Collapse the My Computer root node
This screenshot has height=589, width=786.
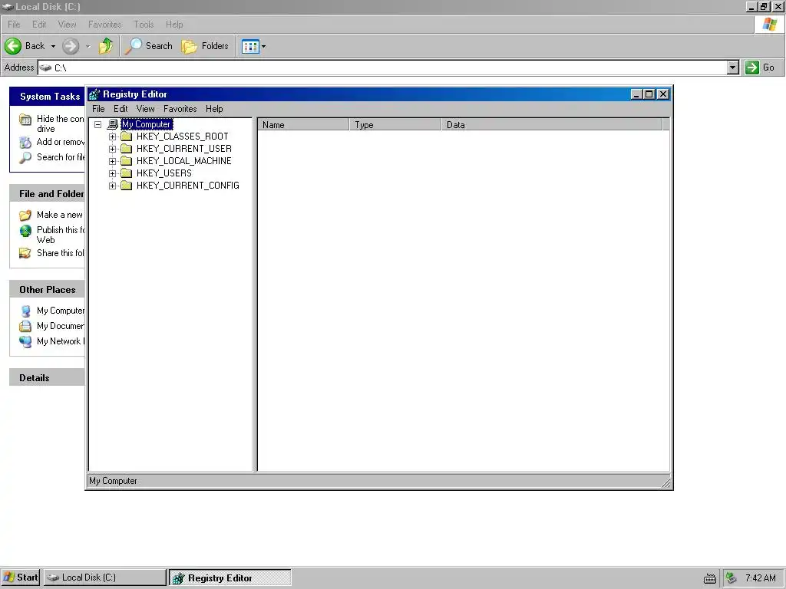98,124
